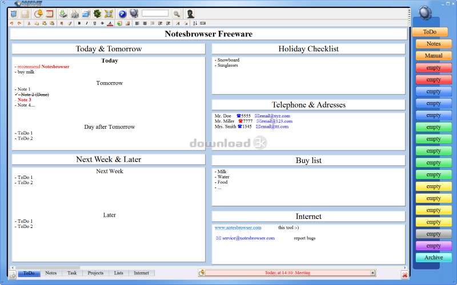
Task: Open the calendar icon in the toolbar
Action: [50, 13]
